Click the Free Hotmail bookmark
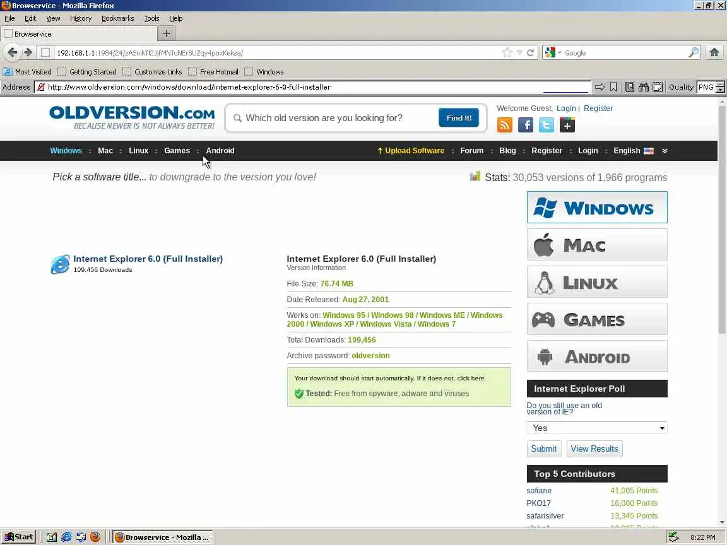Screen dimensions: 727x545 point(213,72)
